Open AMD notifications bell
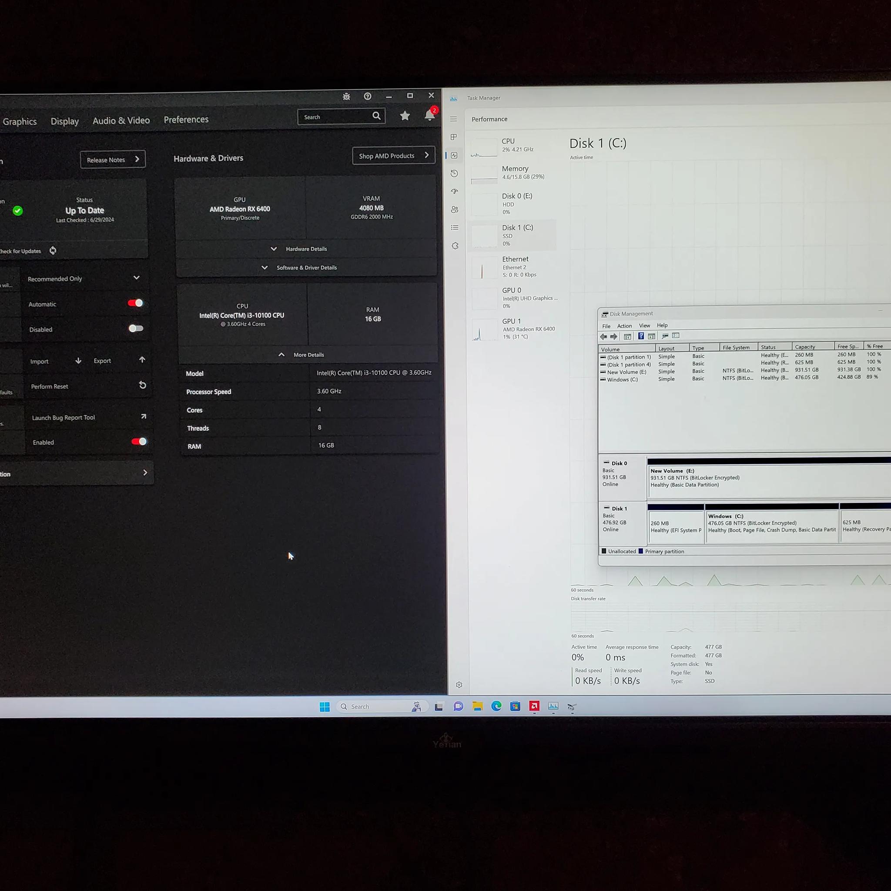 coord(430,115)
